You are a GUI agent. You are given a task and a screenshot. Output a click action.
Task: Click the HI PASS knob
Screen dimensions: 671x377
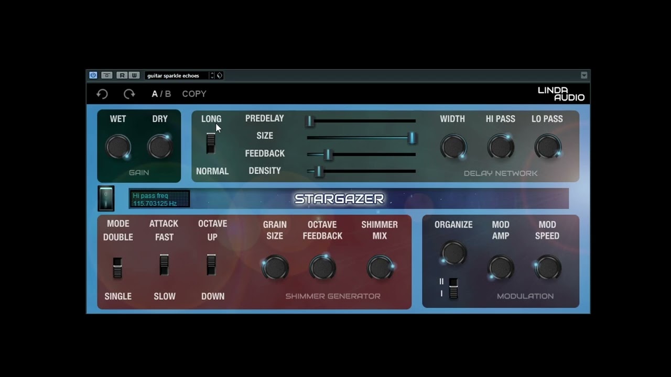[501, 147]
